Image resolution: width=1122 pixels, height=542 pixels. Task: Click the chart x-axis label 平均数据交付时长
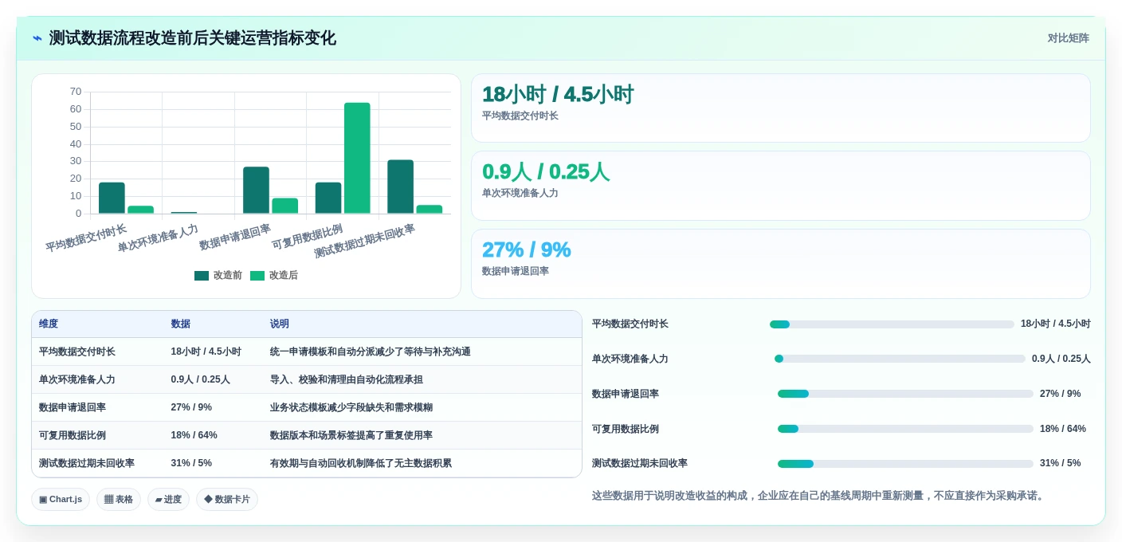[86, 238]
